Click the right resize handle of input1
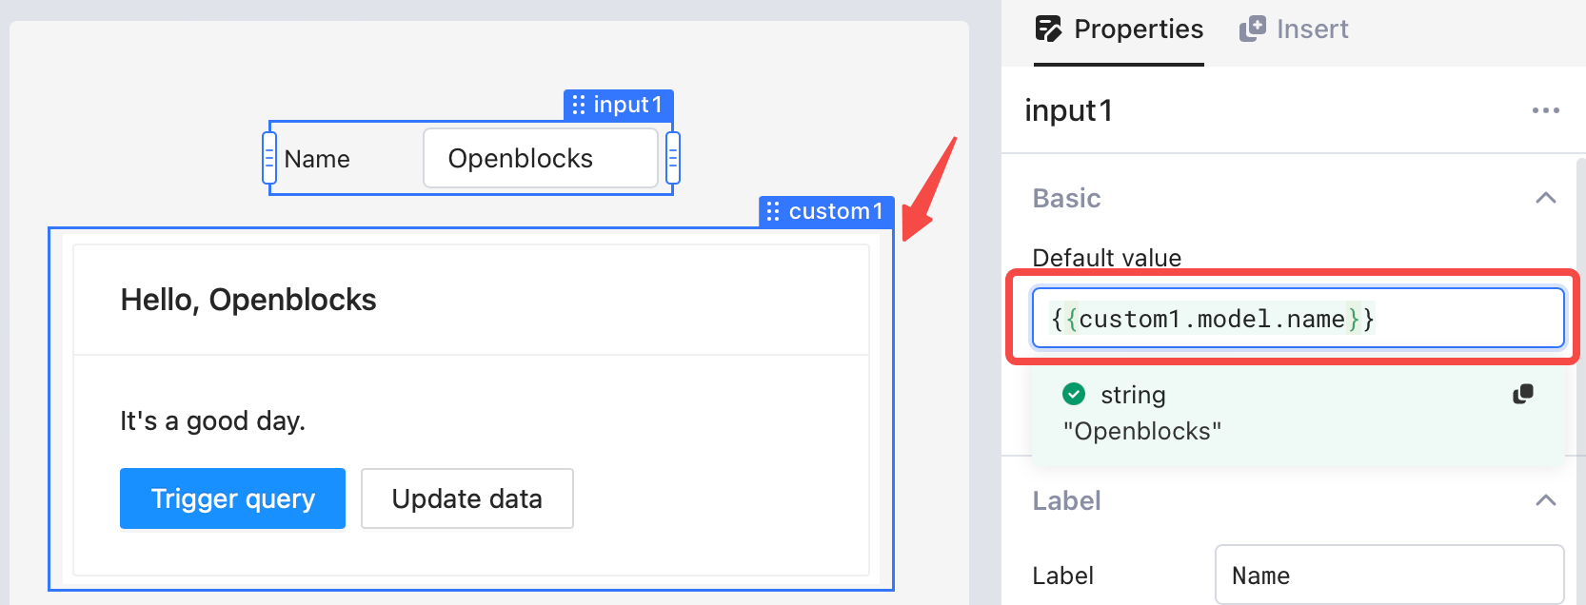 673,158
